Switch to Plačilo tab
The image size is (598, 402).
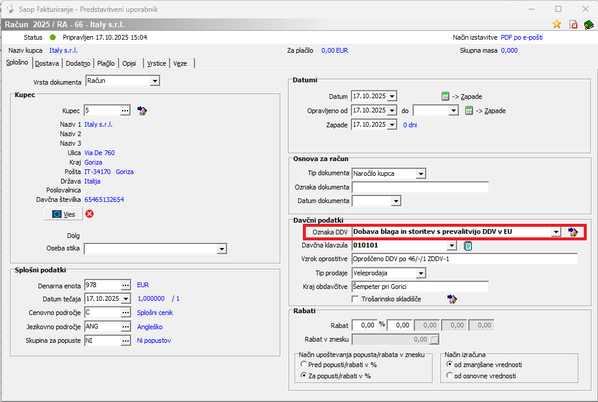105,63
